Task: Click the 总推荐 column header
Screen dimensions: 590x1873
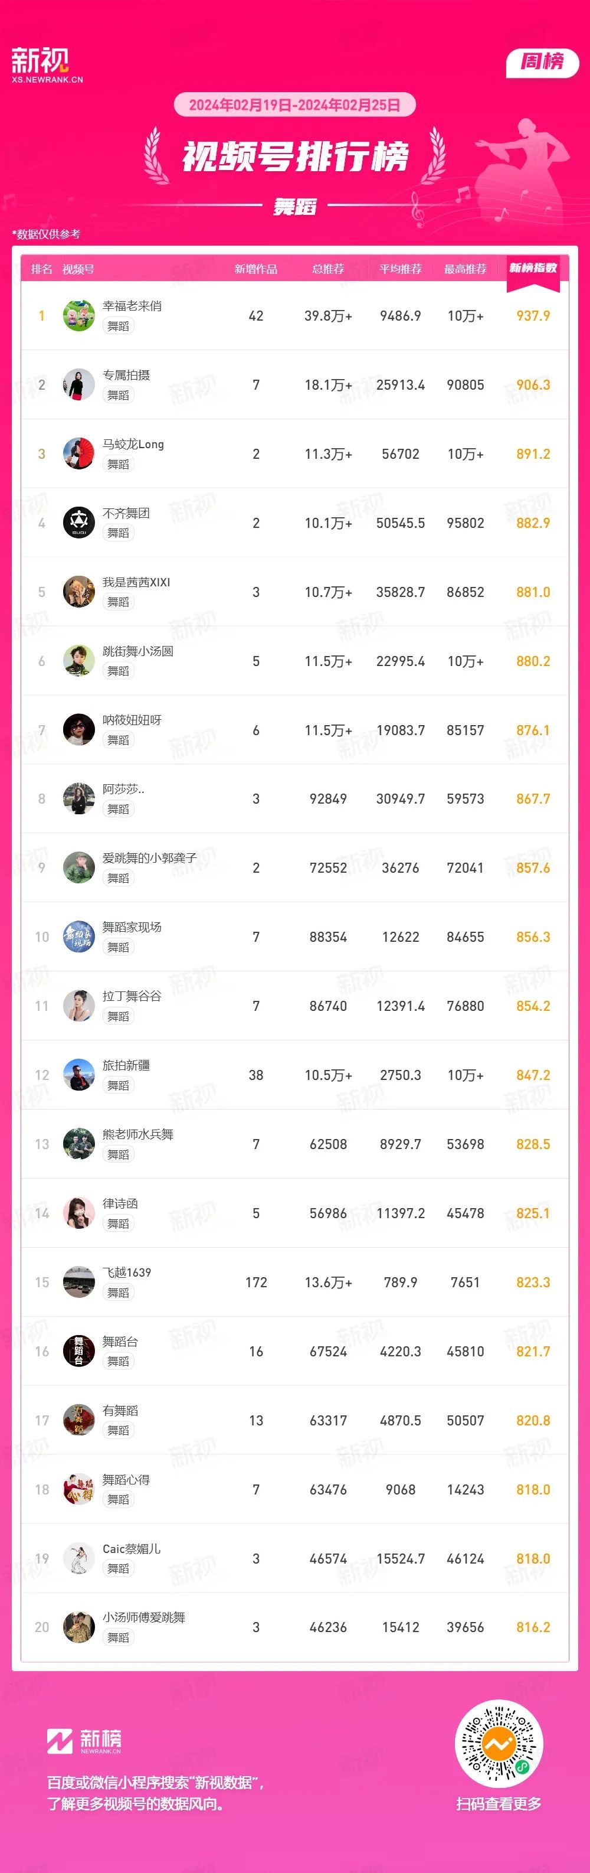Action: click(329, 269)
